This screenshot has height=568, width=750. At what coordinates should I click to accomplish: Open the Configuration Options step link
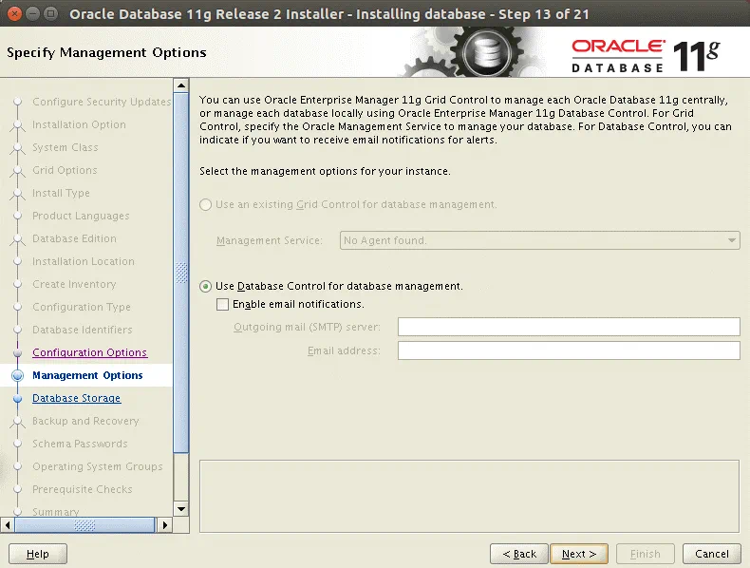click(89, 353)
